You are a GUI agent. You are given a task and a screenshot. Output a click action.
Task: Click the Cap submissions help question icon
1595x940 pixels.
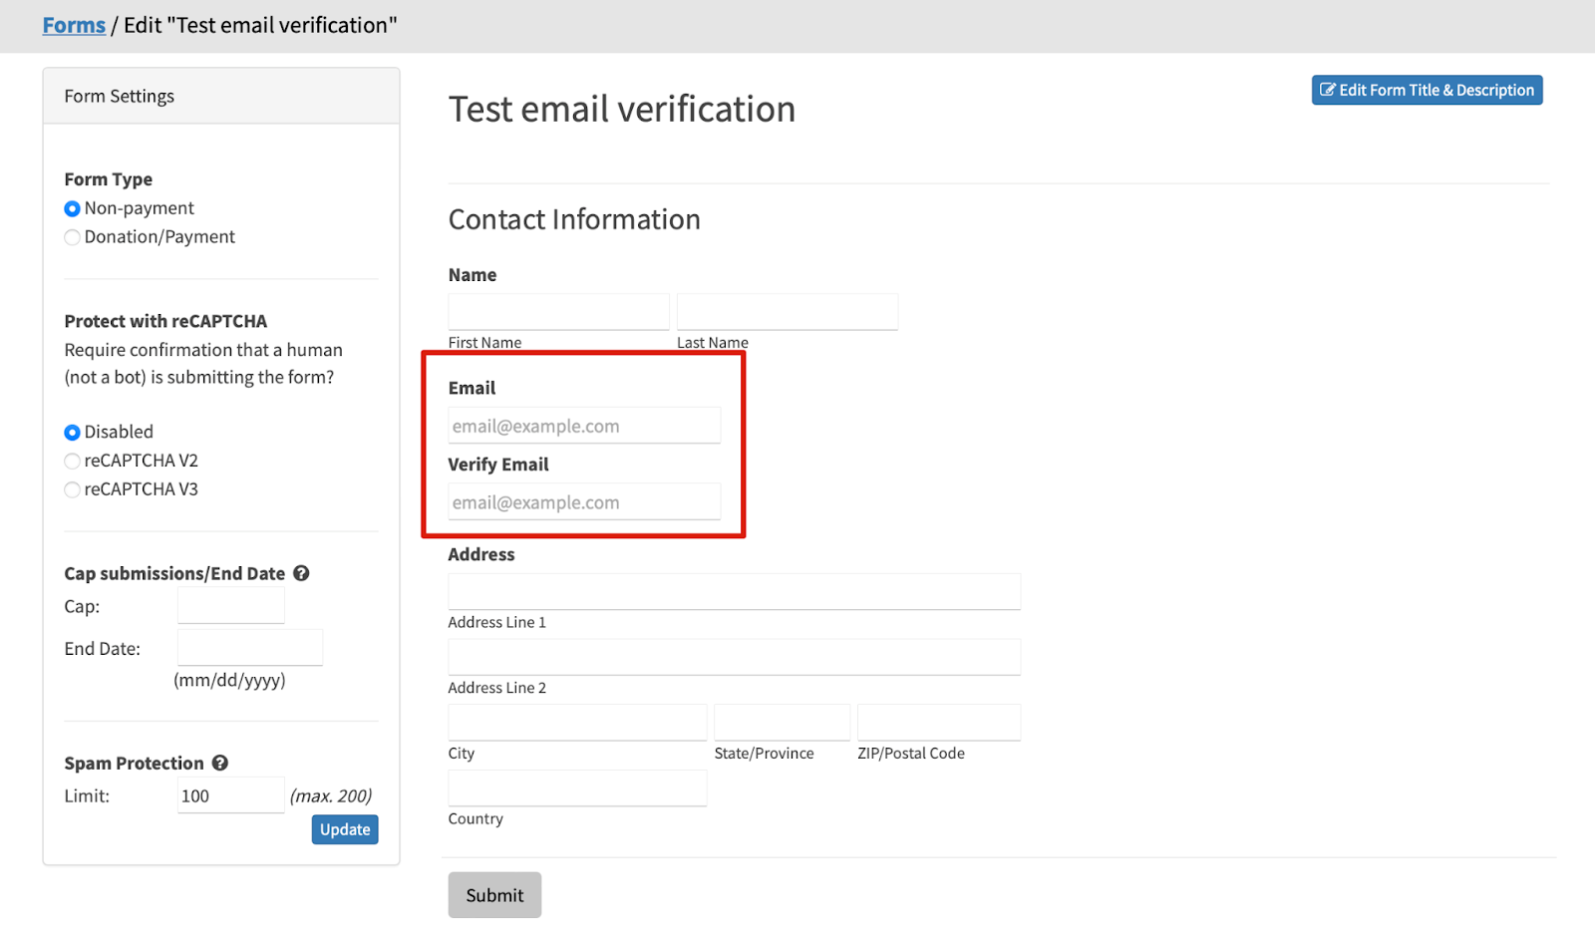[301, 573]
